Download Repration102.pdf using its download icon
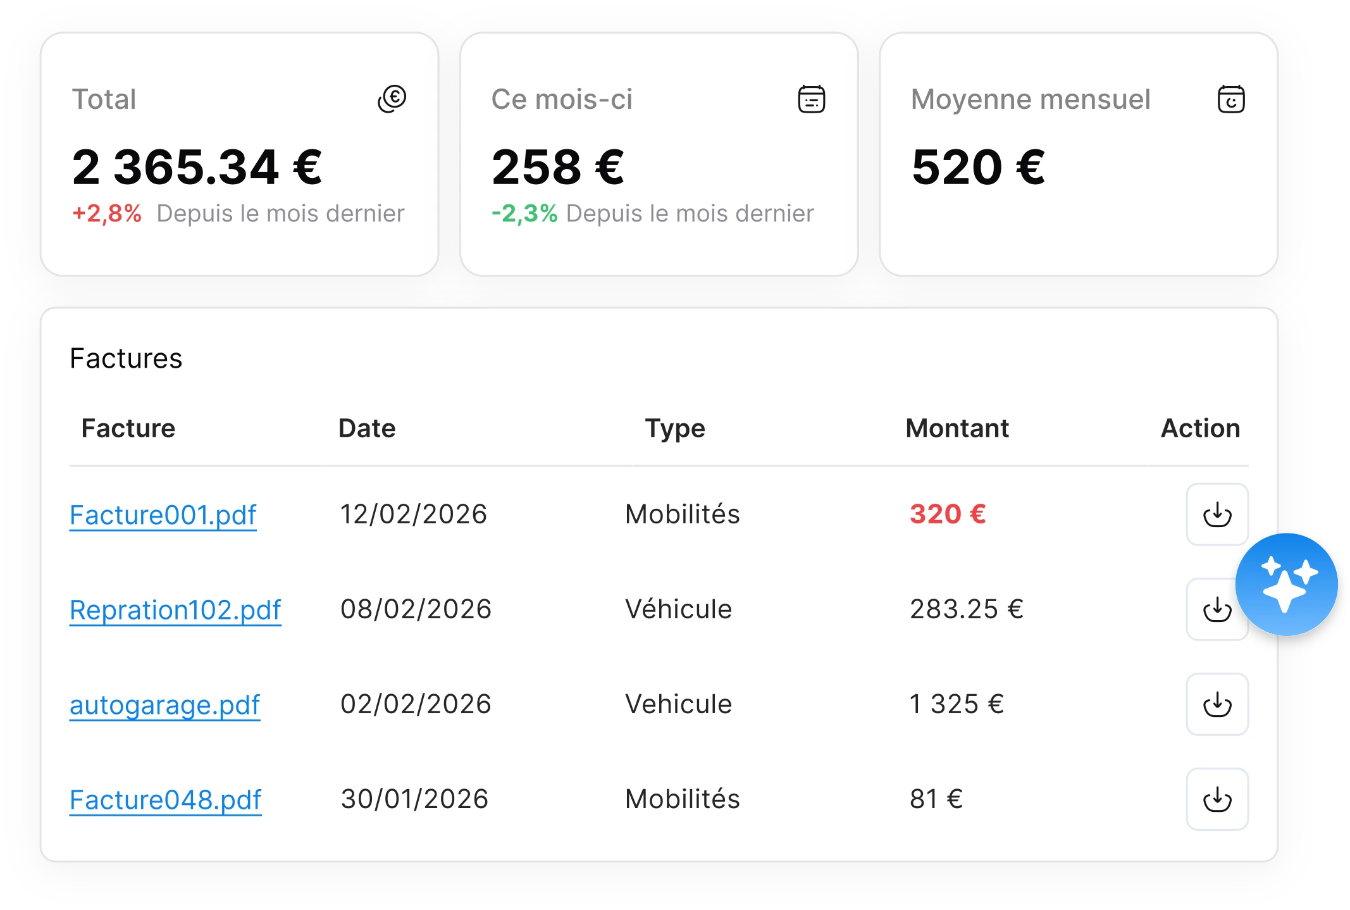This screenshot has height=910, width=1350. click(x=1217, y=609)
